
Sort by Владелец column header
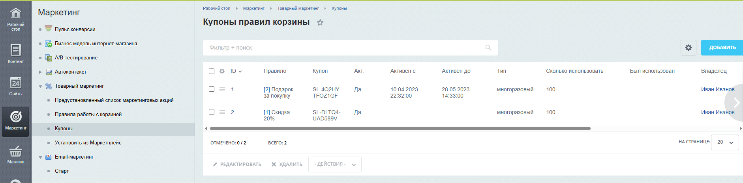(x=714, y=71)
